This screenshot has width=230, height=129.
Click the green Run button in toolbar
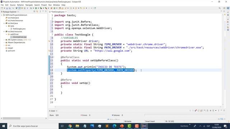(36, 8)
